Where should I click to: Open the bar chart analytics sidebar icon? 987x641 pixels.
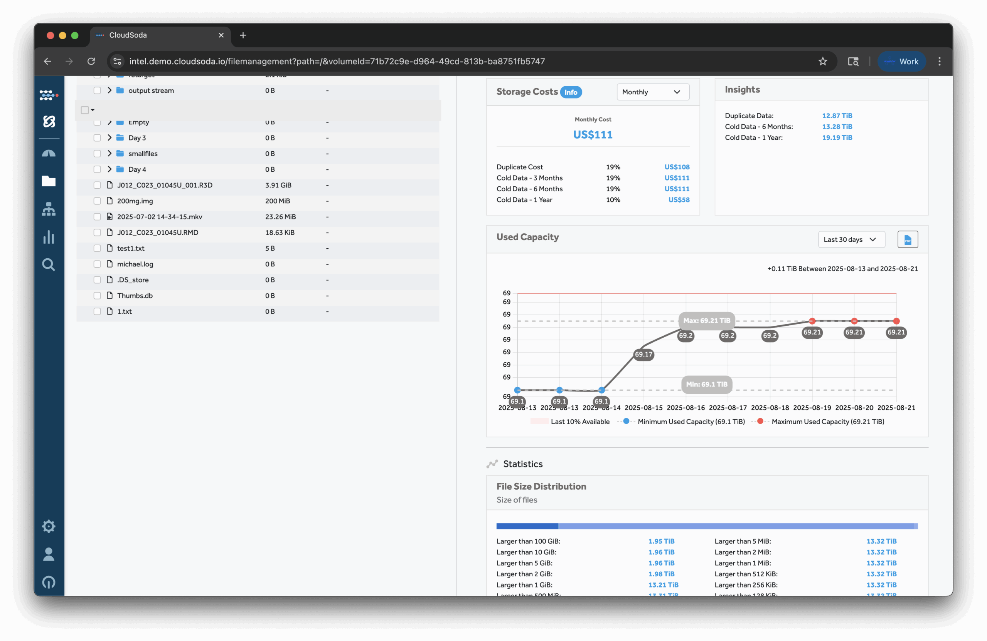click(x=49, y=237)
